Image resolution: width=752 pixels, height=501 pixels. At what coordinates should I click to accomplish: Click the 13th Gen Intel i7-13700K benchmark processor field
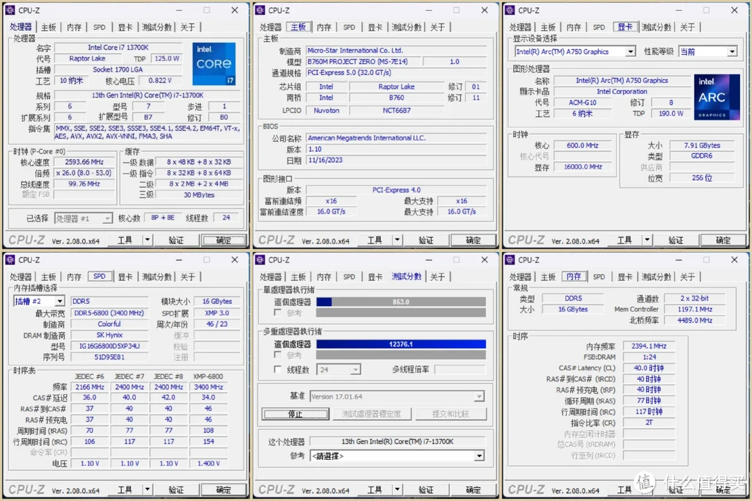coord(397,441)
